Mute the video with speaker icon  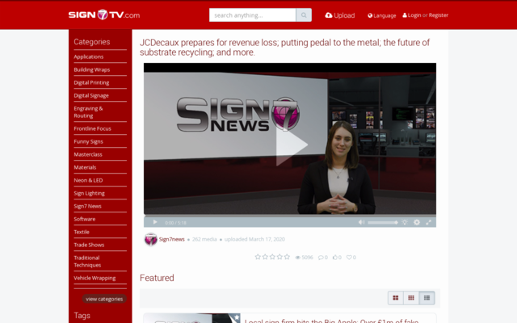coord(361,223)
